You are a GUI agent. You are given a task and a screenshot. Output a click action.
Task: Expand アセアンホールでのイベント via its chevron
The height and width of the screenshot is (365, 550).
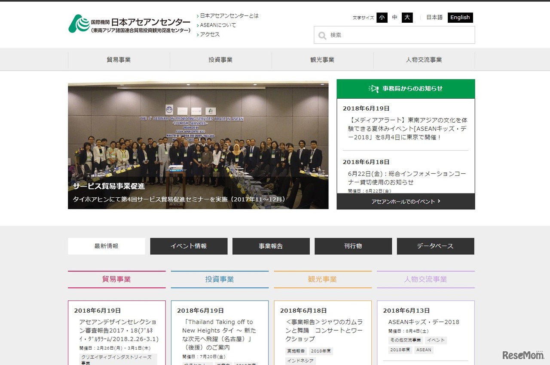pyautogui.click(x=438, y=202)
